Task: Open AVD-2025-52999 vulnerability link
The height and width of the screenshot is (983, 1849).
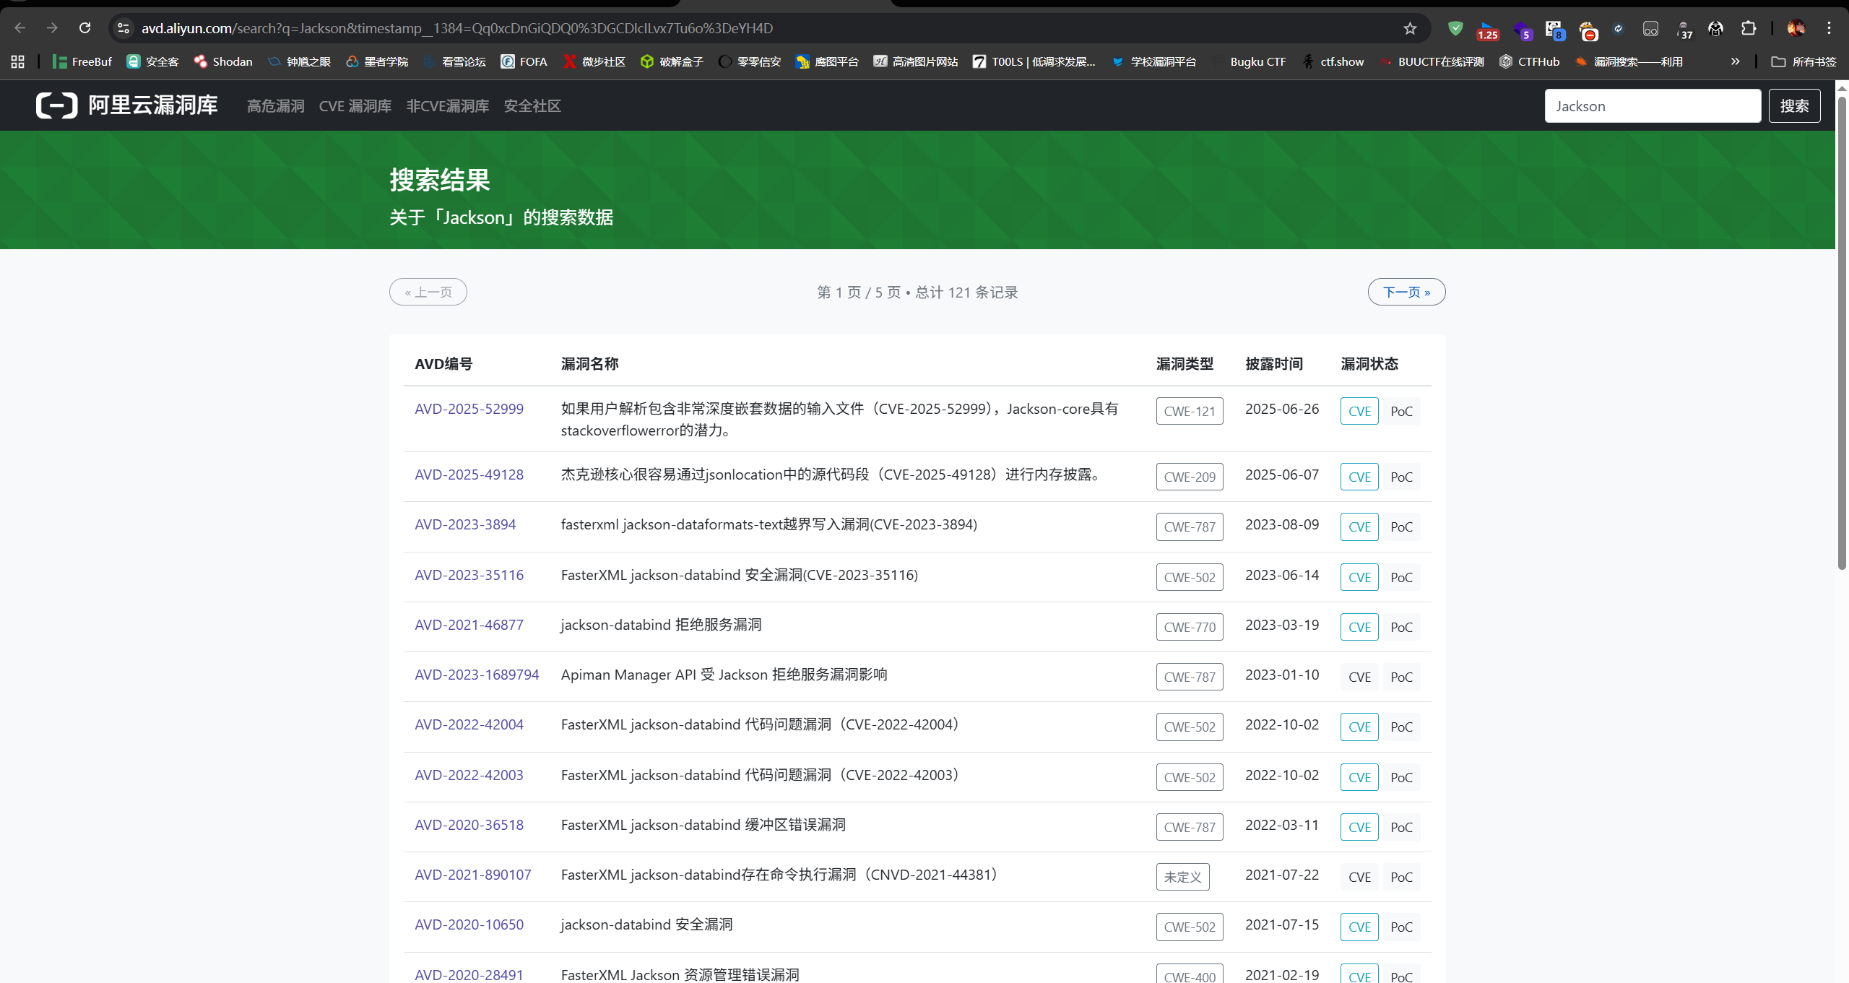Action: [469, 409]
